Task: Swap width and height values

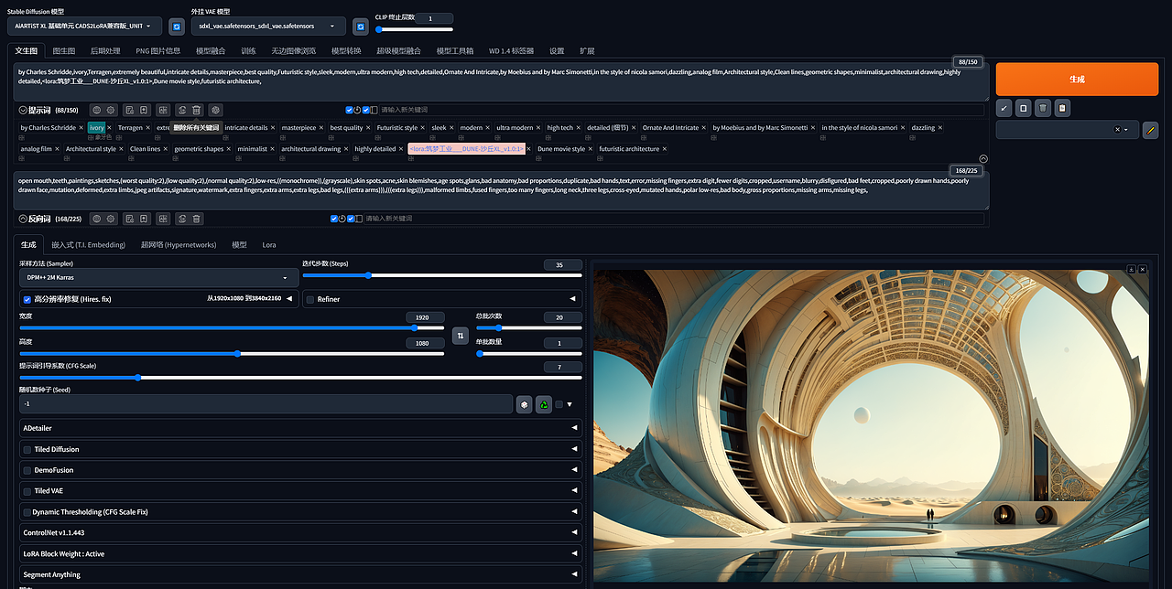Action: (461, 336)
